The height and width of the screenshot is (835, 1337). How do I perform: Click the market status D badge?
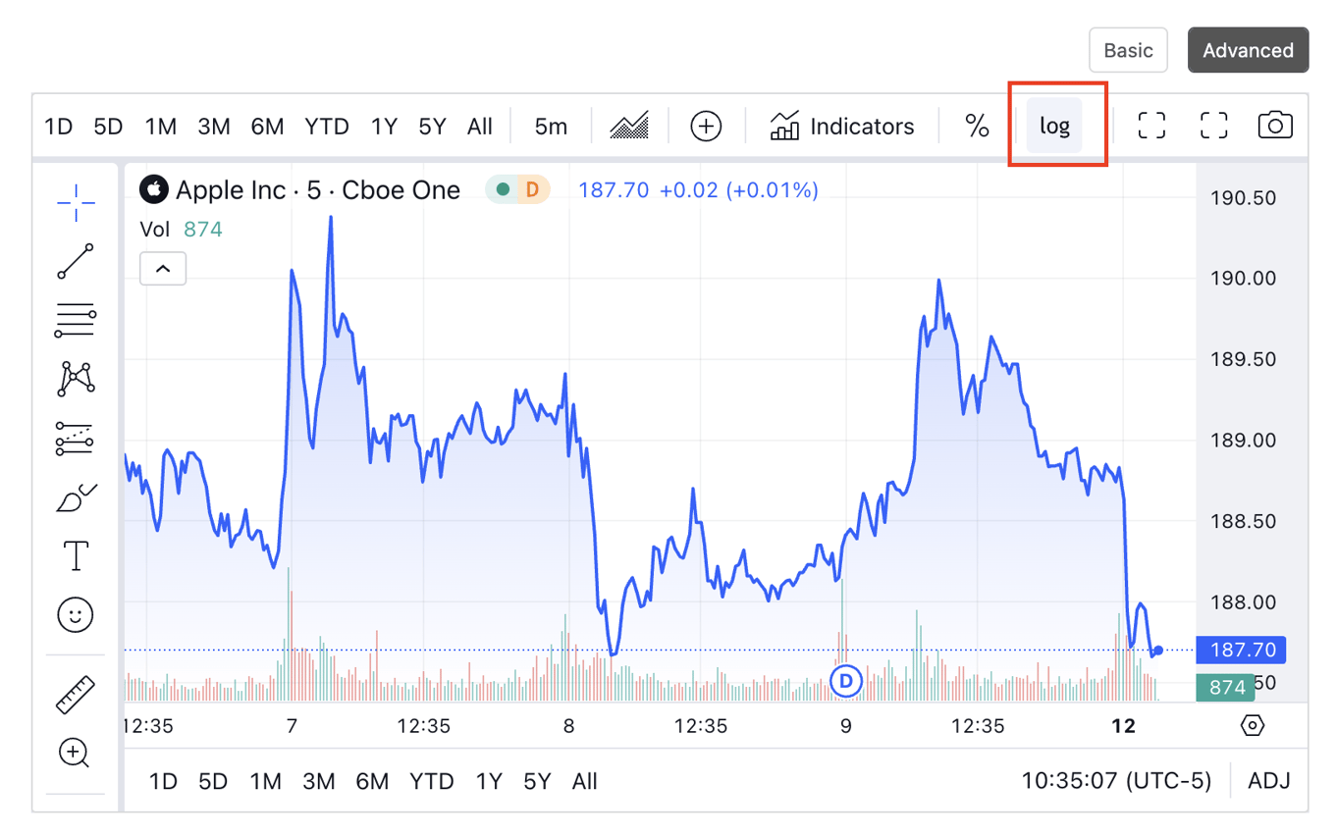(x=532, y=189)
